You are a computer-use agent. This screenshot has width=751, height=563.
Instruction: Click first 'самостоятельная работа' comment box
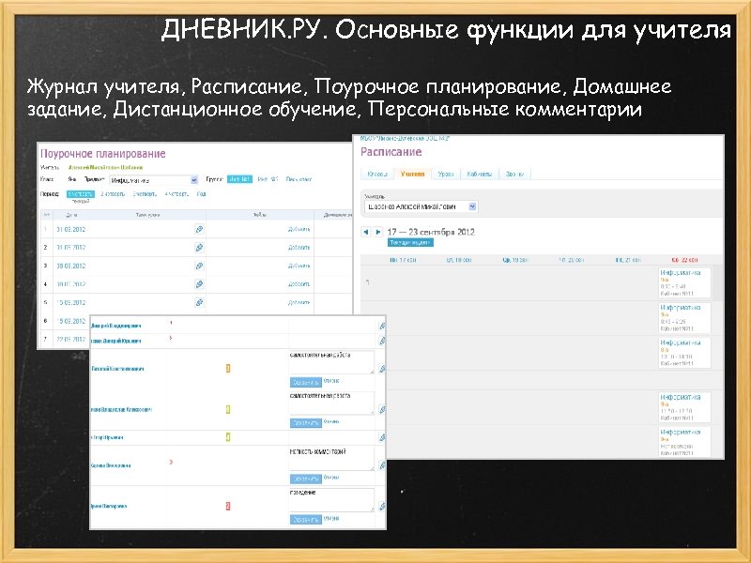[331, 362]
